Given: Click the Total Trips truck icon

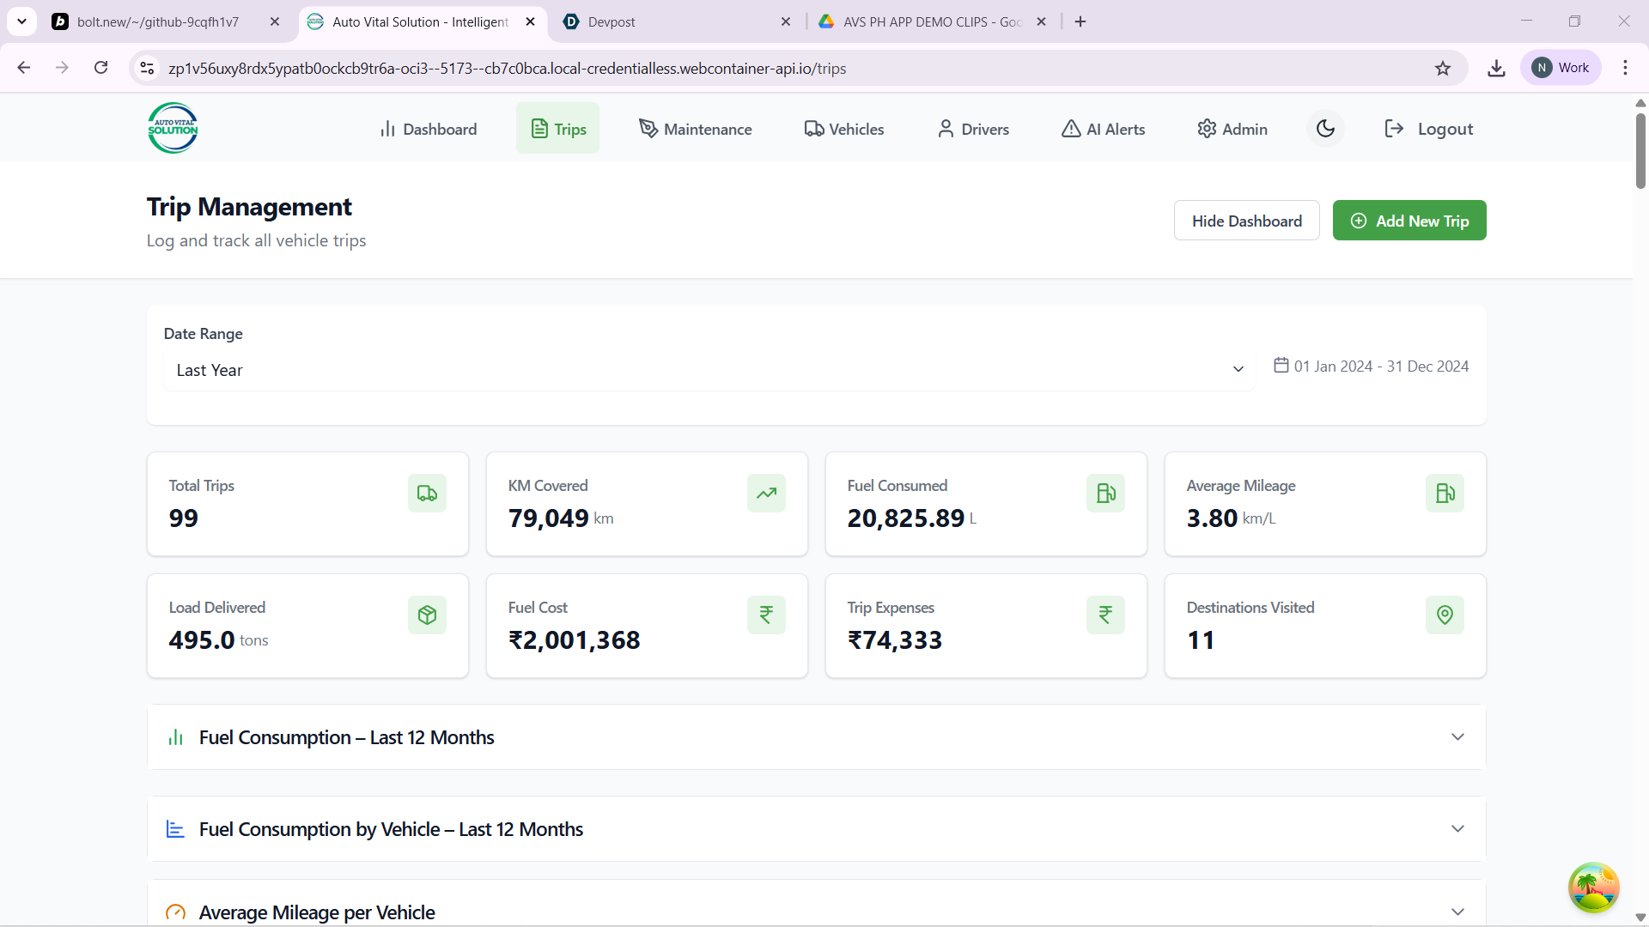Looking at the screenshot, I should point(427,494).
